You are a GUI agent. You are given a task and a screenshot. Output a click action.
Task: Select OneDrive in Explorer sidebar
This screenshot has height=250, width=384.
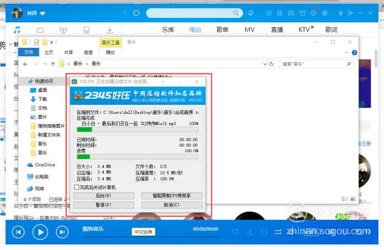tap(41, 164)
